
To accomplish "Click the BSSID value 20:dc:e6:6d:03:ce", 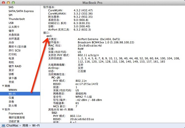I will coord(82,119).
